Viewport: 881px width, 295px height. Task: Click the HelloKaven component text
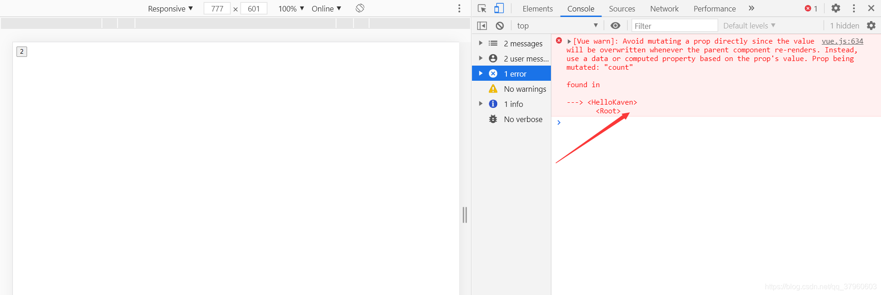(612, 102)
